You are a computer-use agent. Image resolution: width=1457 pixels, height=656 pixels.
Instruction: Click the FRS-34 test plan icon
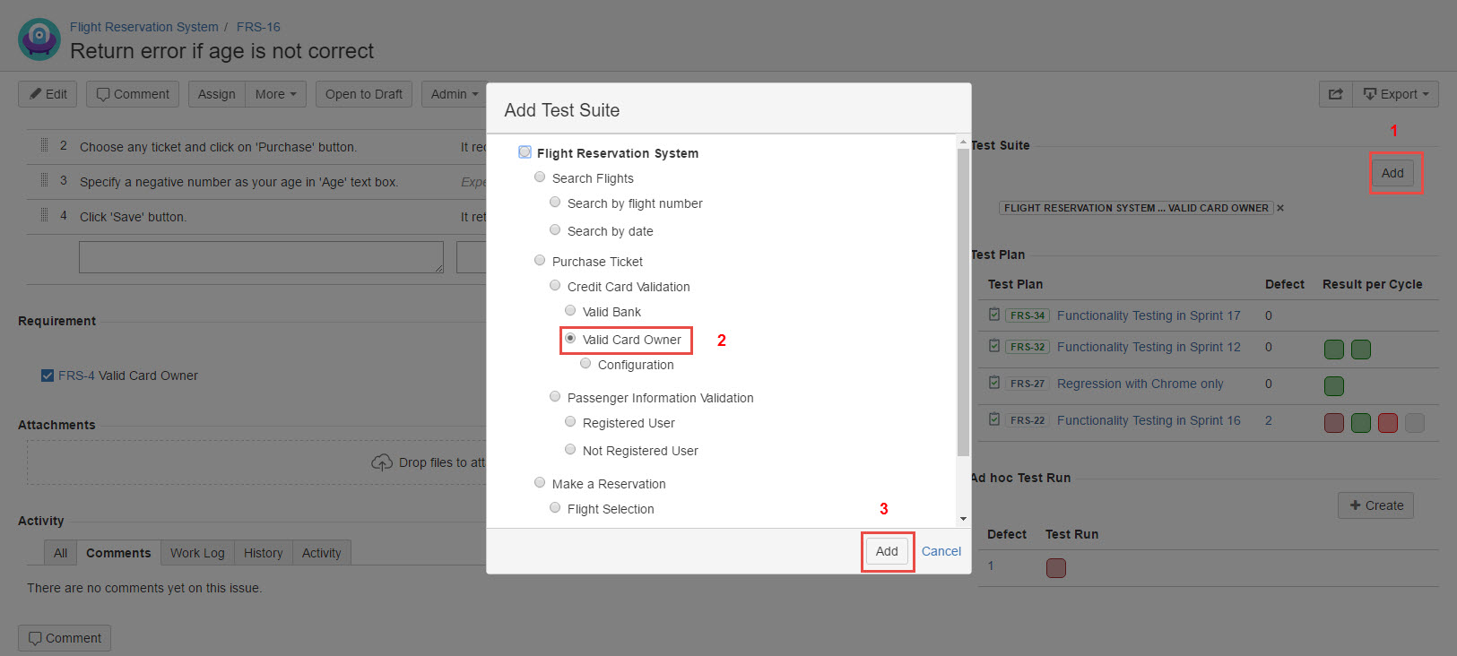(x=994, y=315)
